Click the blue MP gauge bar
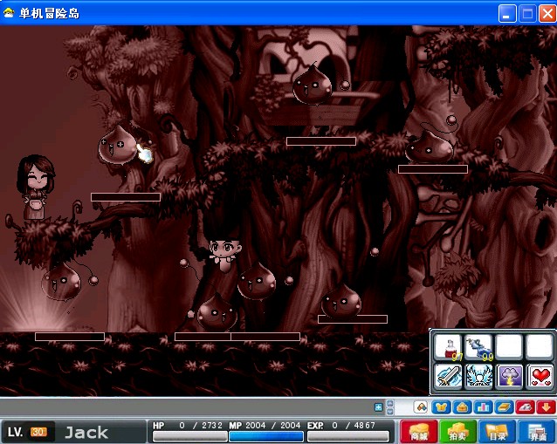557x444 pixels. point(266,436)
